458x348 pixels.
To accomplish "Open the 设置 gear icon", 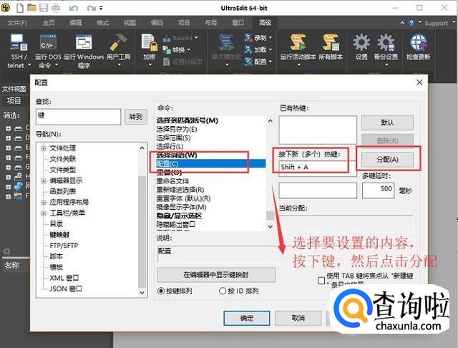I will 361,43.
